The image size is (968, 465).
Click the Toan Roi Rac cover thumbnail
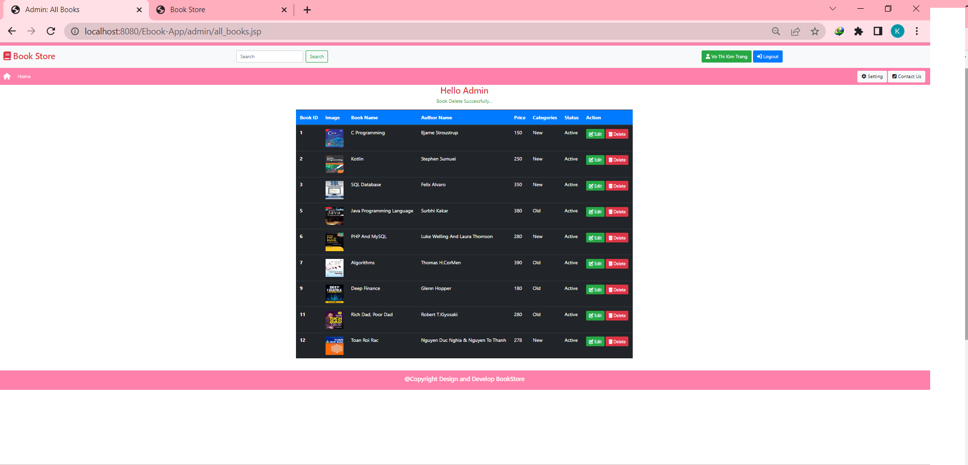(x=334, y=346)
